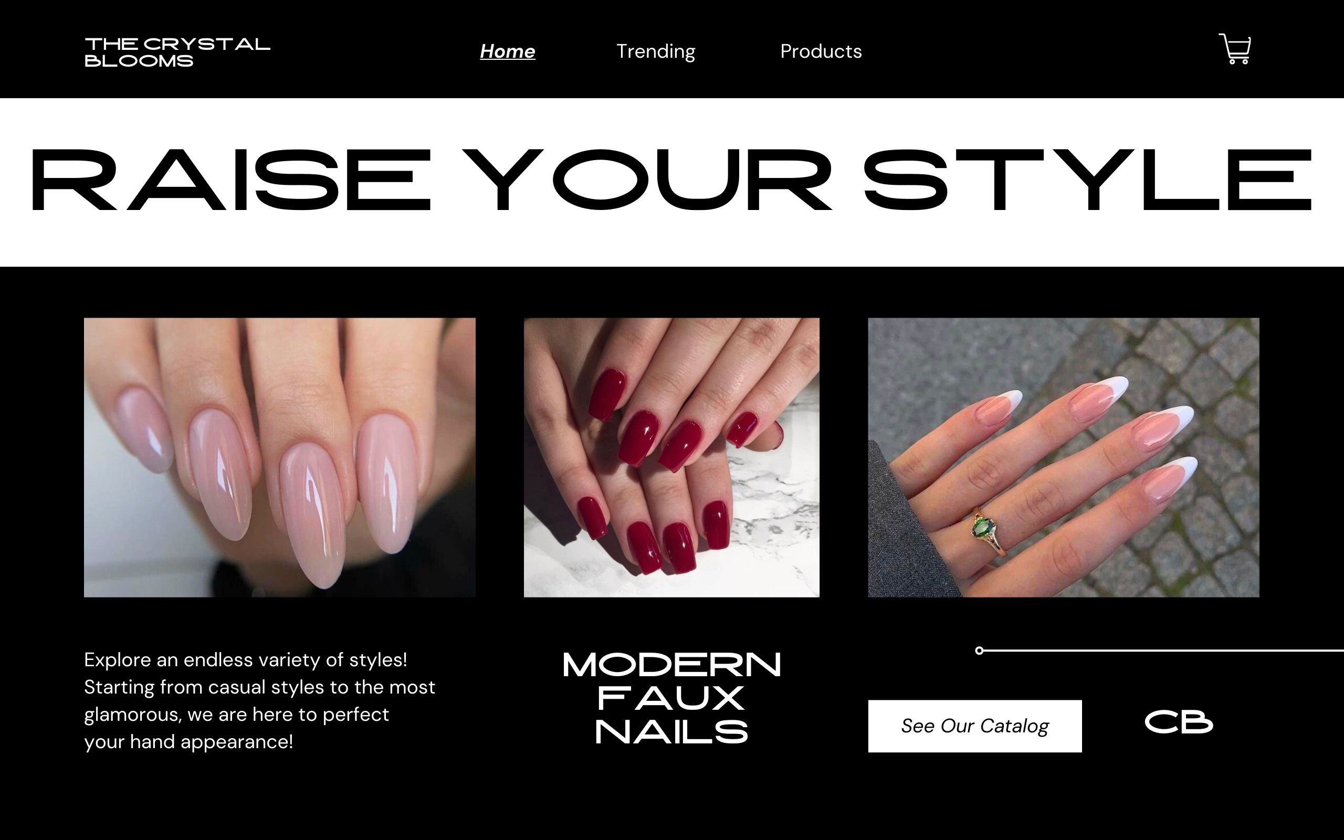Select the dark red nails photo
The height and width of the screenshot is (840, 1344).
(671, 457)
